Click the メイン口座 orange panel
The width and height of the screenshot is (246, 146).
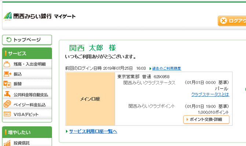[x=90, y=99]
